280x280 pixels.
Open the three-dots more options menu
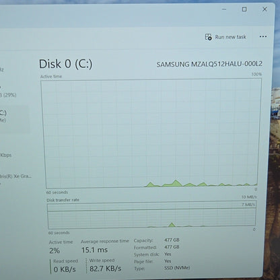click(x=263, y=36)
